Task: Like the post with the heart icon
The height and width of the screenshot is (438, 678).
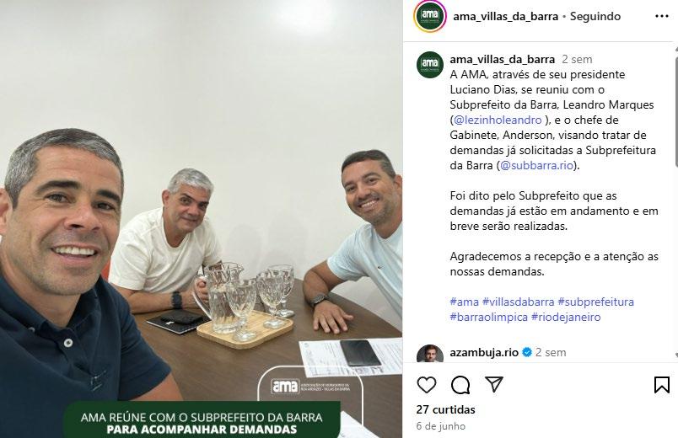Action: click(427, 384)
